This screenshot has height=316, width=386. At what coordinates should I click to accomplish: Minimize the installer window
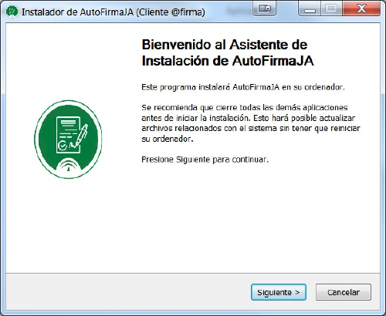tap(310, 9)
